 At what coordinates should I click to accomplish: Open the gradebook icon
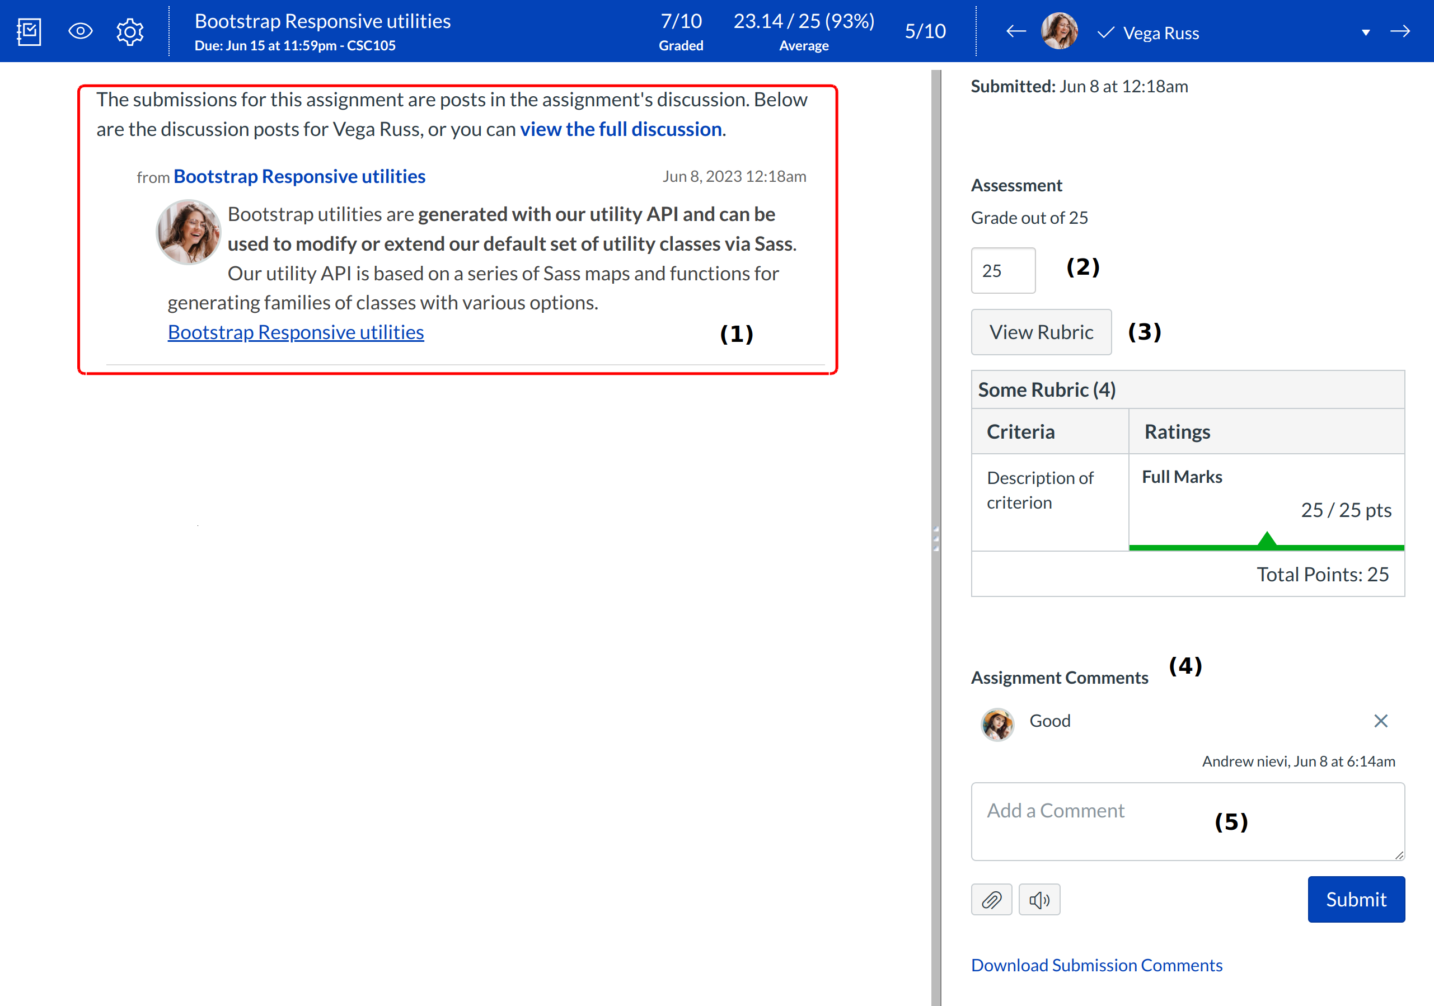[29, 31]
